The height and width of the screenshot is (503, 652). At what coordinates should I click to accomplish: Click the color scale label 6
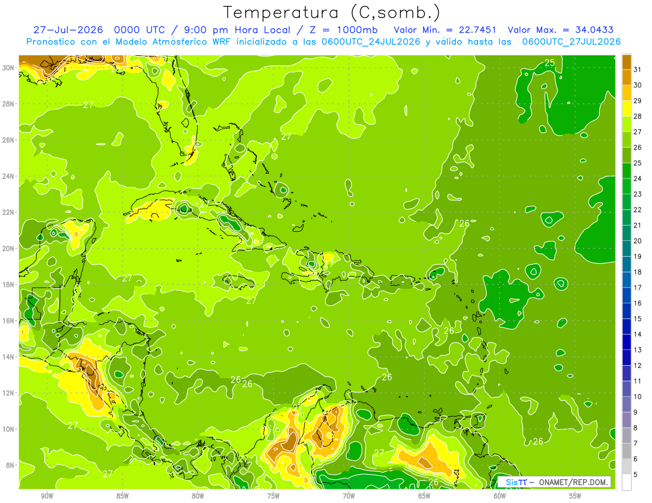636,459
